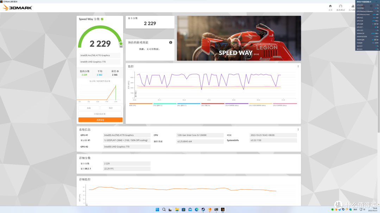Click the 监控 frequency line chart
380x213 pixels.
click(213, 85)
